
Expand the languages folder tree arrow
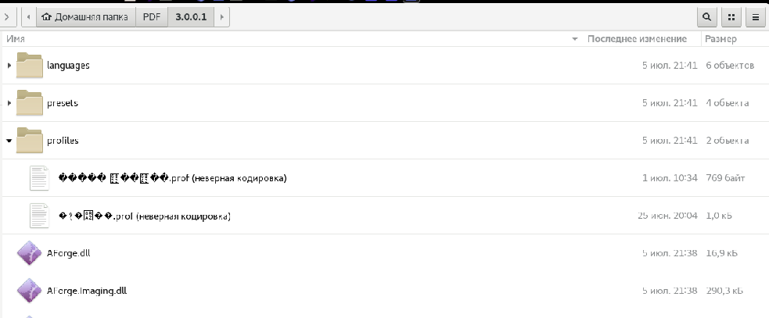pos(9,66)
